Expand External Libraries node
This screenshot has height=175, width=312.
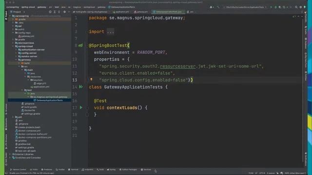10,154
